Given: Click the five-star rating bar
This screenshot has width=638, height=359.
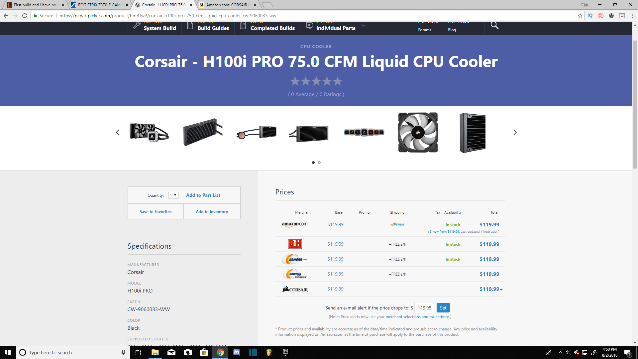Looking at the screenshot, I should tap(316, 81).
